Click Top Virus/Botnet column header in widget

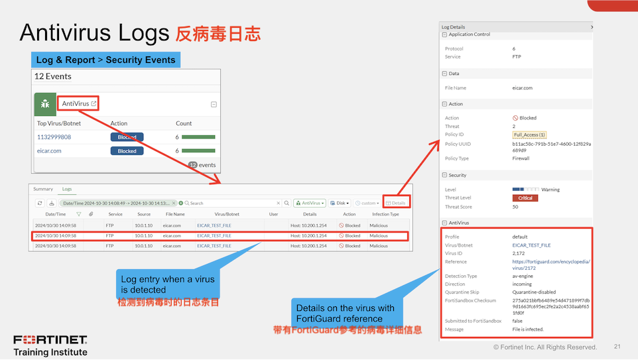(59, 123)
